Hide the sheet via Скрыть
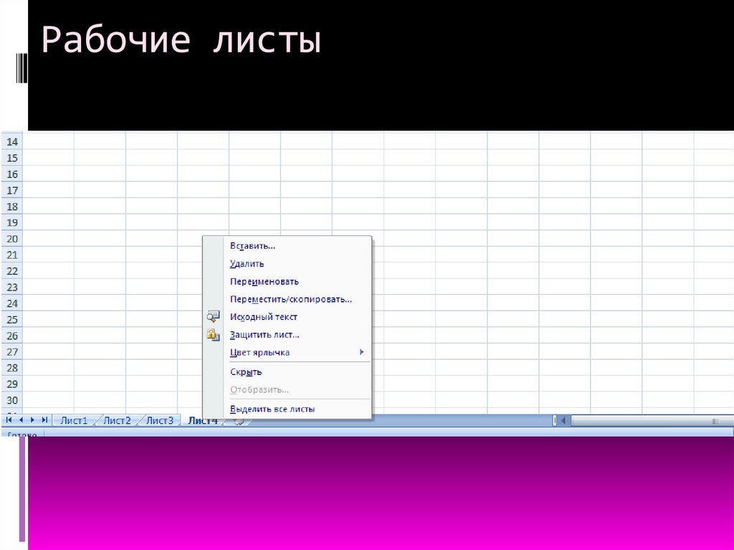Image resolution: width=734 pixels, height=550 pixels. tap(246, 371)
